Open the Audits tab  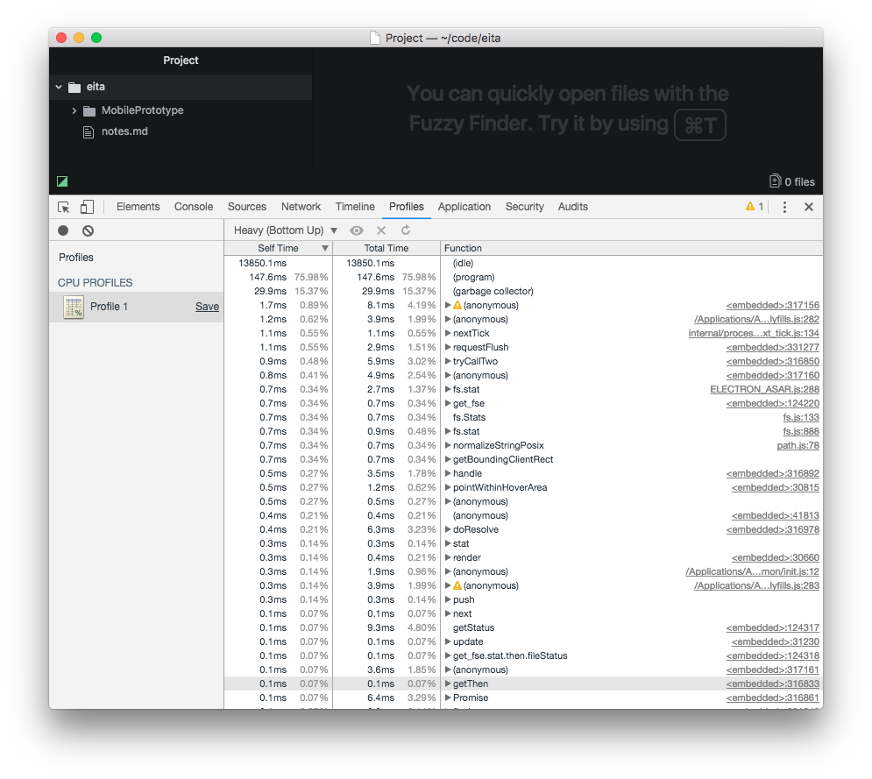pos(573,206)
